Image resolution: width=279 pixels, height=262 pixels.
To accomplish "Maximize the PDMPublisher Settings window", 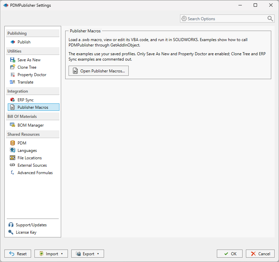I will click(x=255, y=5).
